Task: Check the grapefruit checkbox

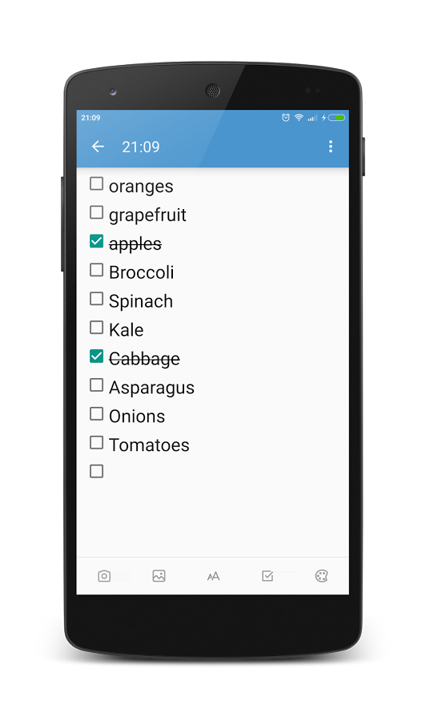Action: click(97, 212)
